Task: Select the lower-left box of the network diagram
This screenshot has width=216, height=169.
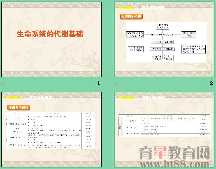Action: 136,49
